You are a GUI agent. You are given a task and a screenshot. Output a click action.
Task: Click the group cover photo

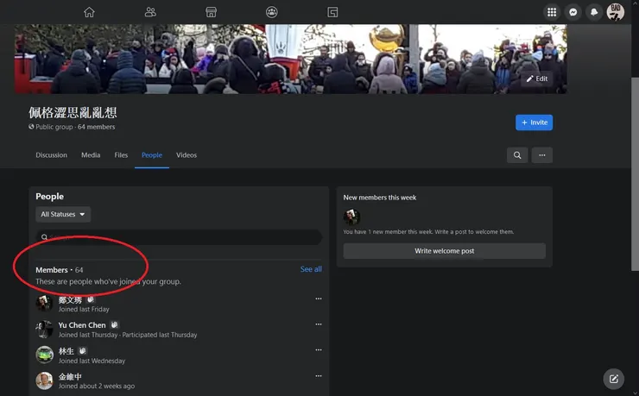pyautogui.click(x=290, y=59)
